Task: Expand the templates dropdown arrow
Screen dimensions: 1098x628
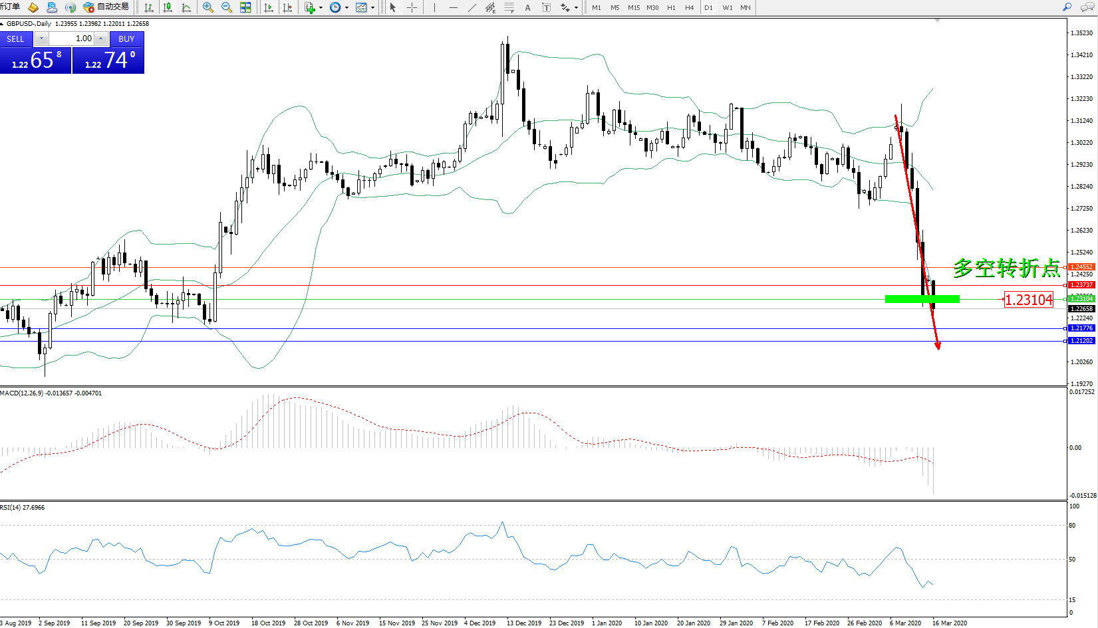Action: pyautogui.click(x=372, y=8)
